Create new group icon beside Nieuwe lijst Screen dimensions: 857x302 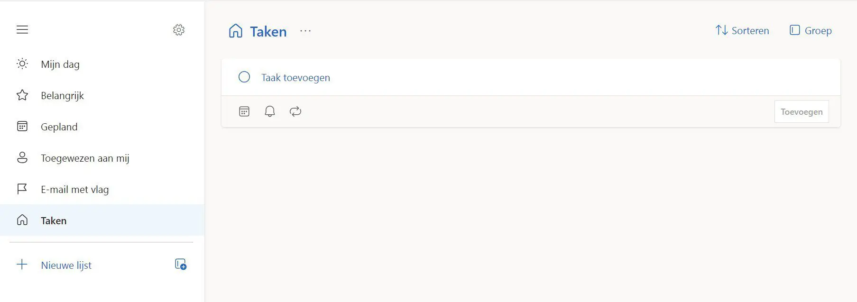(181, 265)
